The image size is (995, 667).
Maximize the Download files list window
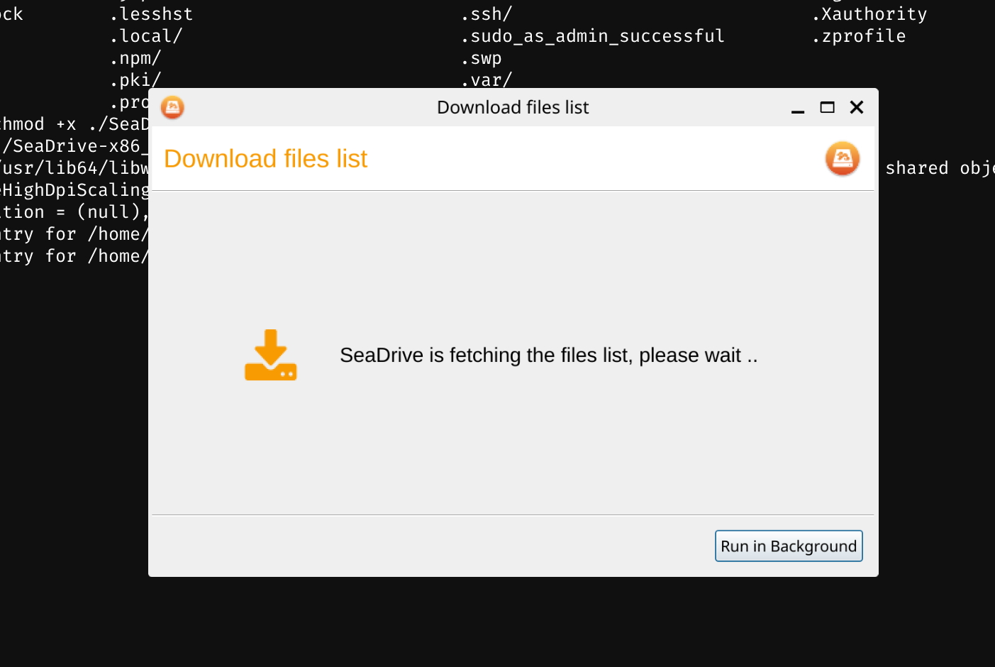(x=827, y=107)
